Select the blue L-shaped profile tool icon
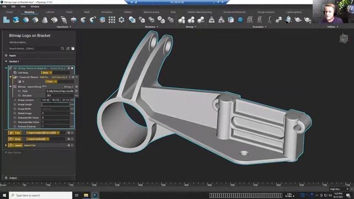This screenshot has width=354, height=199. tap(6, 20)
